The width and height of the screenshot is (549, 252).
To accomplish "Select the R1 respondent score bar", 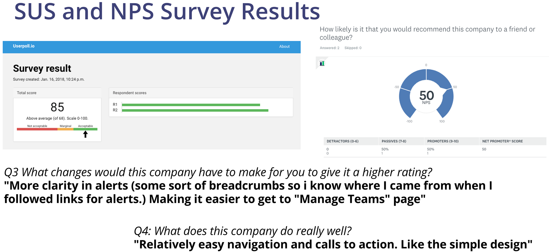I will click(x=191, y=105).
